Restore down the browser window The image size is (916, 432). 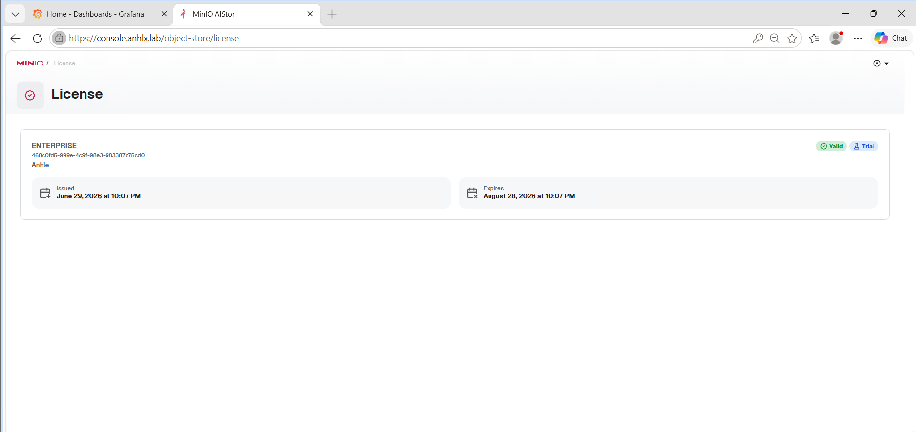(873, 14)
